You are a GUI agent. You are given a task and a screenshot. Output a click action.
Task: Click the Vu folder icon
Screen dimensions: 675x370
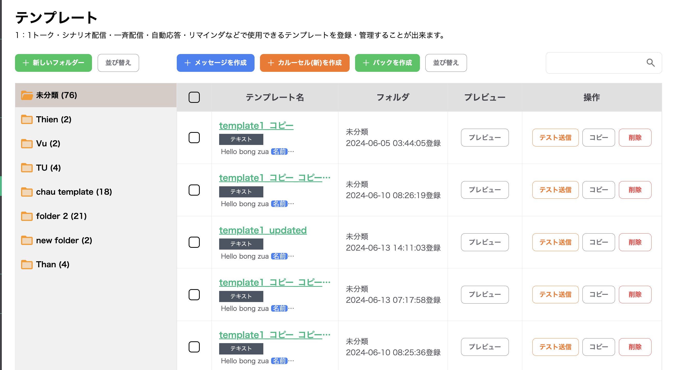click(27, 144)
